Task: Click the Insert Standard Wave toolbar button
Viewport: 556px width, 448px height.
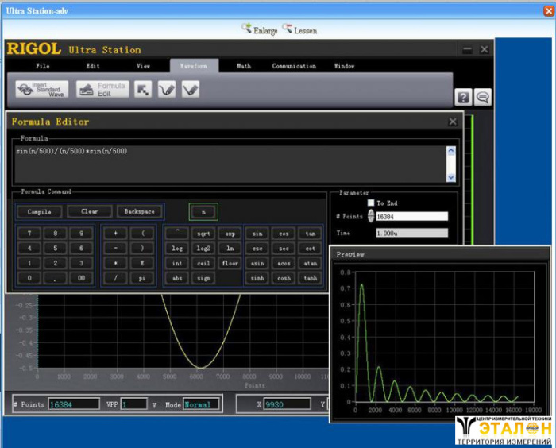Action: pos(42,90)
